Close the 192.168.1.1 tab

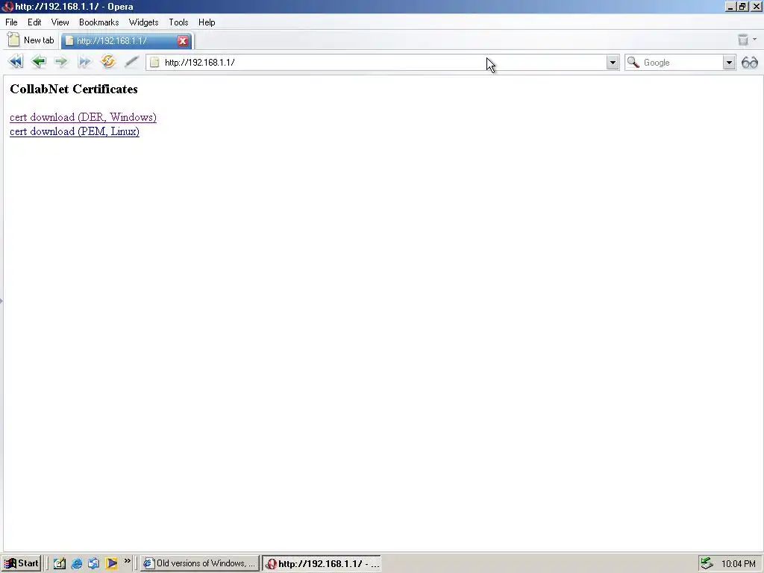click(x=183, y=41)
